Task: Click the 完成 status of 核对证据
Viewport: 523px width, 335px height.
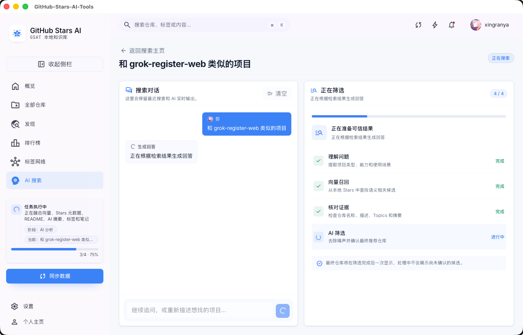Action: coord(500,212)
